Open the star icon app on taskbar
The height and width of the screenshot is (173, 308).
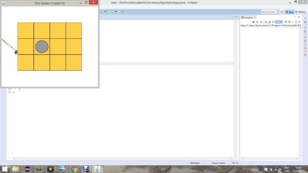(x=51, y=169)
